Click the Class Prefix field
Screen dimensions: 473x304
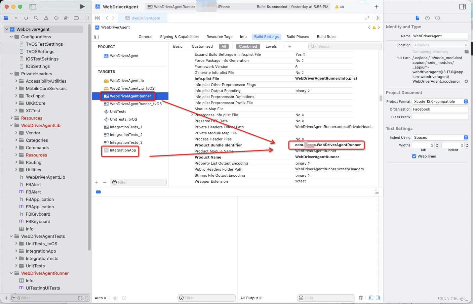click(x=440, y=117)
